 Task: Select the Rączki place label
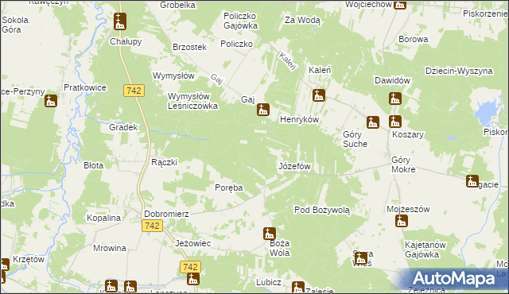tap(165, 162)
